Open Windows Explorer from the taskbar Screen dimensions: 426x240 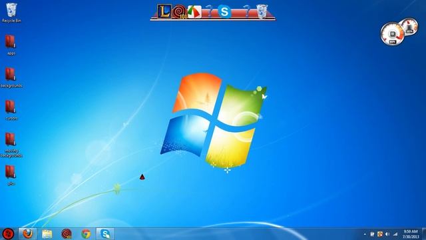pyautogui.click(x=47, y=234)
